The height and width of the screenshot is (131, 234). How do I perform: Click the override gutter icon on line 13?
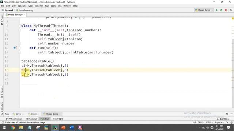(x=15, y=48)
